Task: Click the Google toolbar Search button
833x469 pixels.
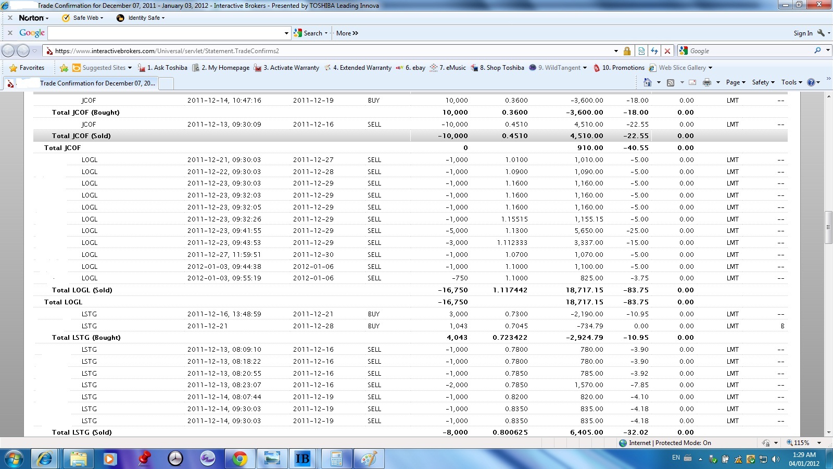Action: [x=310, y=33]
